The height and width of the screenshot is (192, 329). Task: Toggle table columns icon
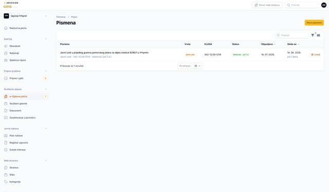[x=319, y=36]
